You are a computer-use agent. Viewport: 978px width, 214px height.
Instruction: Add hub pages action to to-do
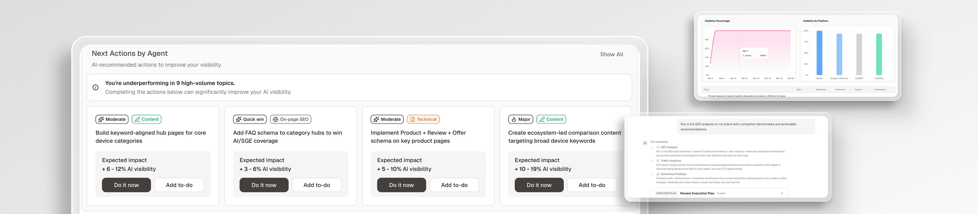tap(179, 185)
